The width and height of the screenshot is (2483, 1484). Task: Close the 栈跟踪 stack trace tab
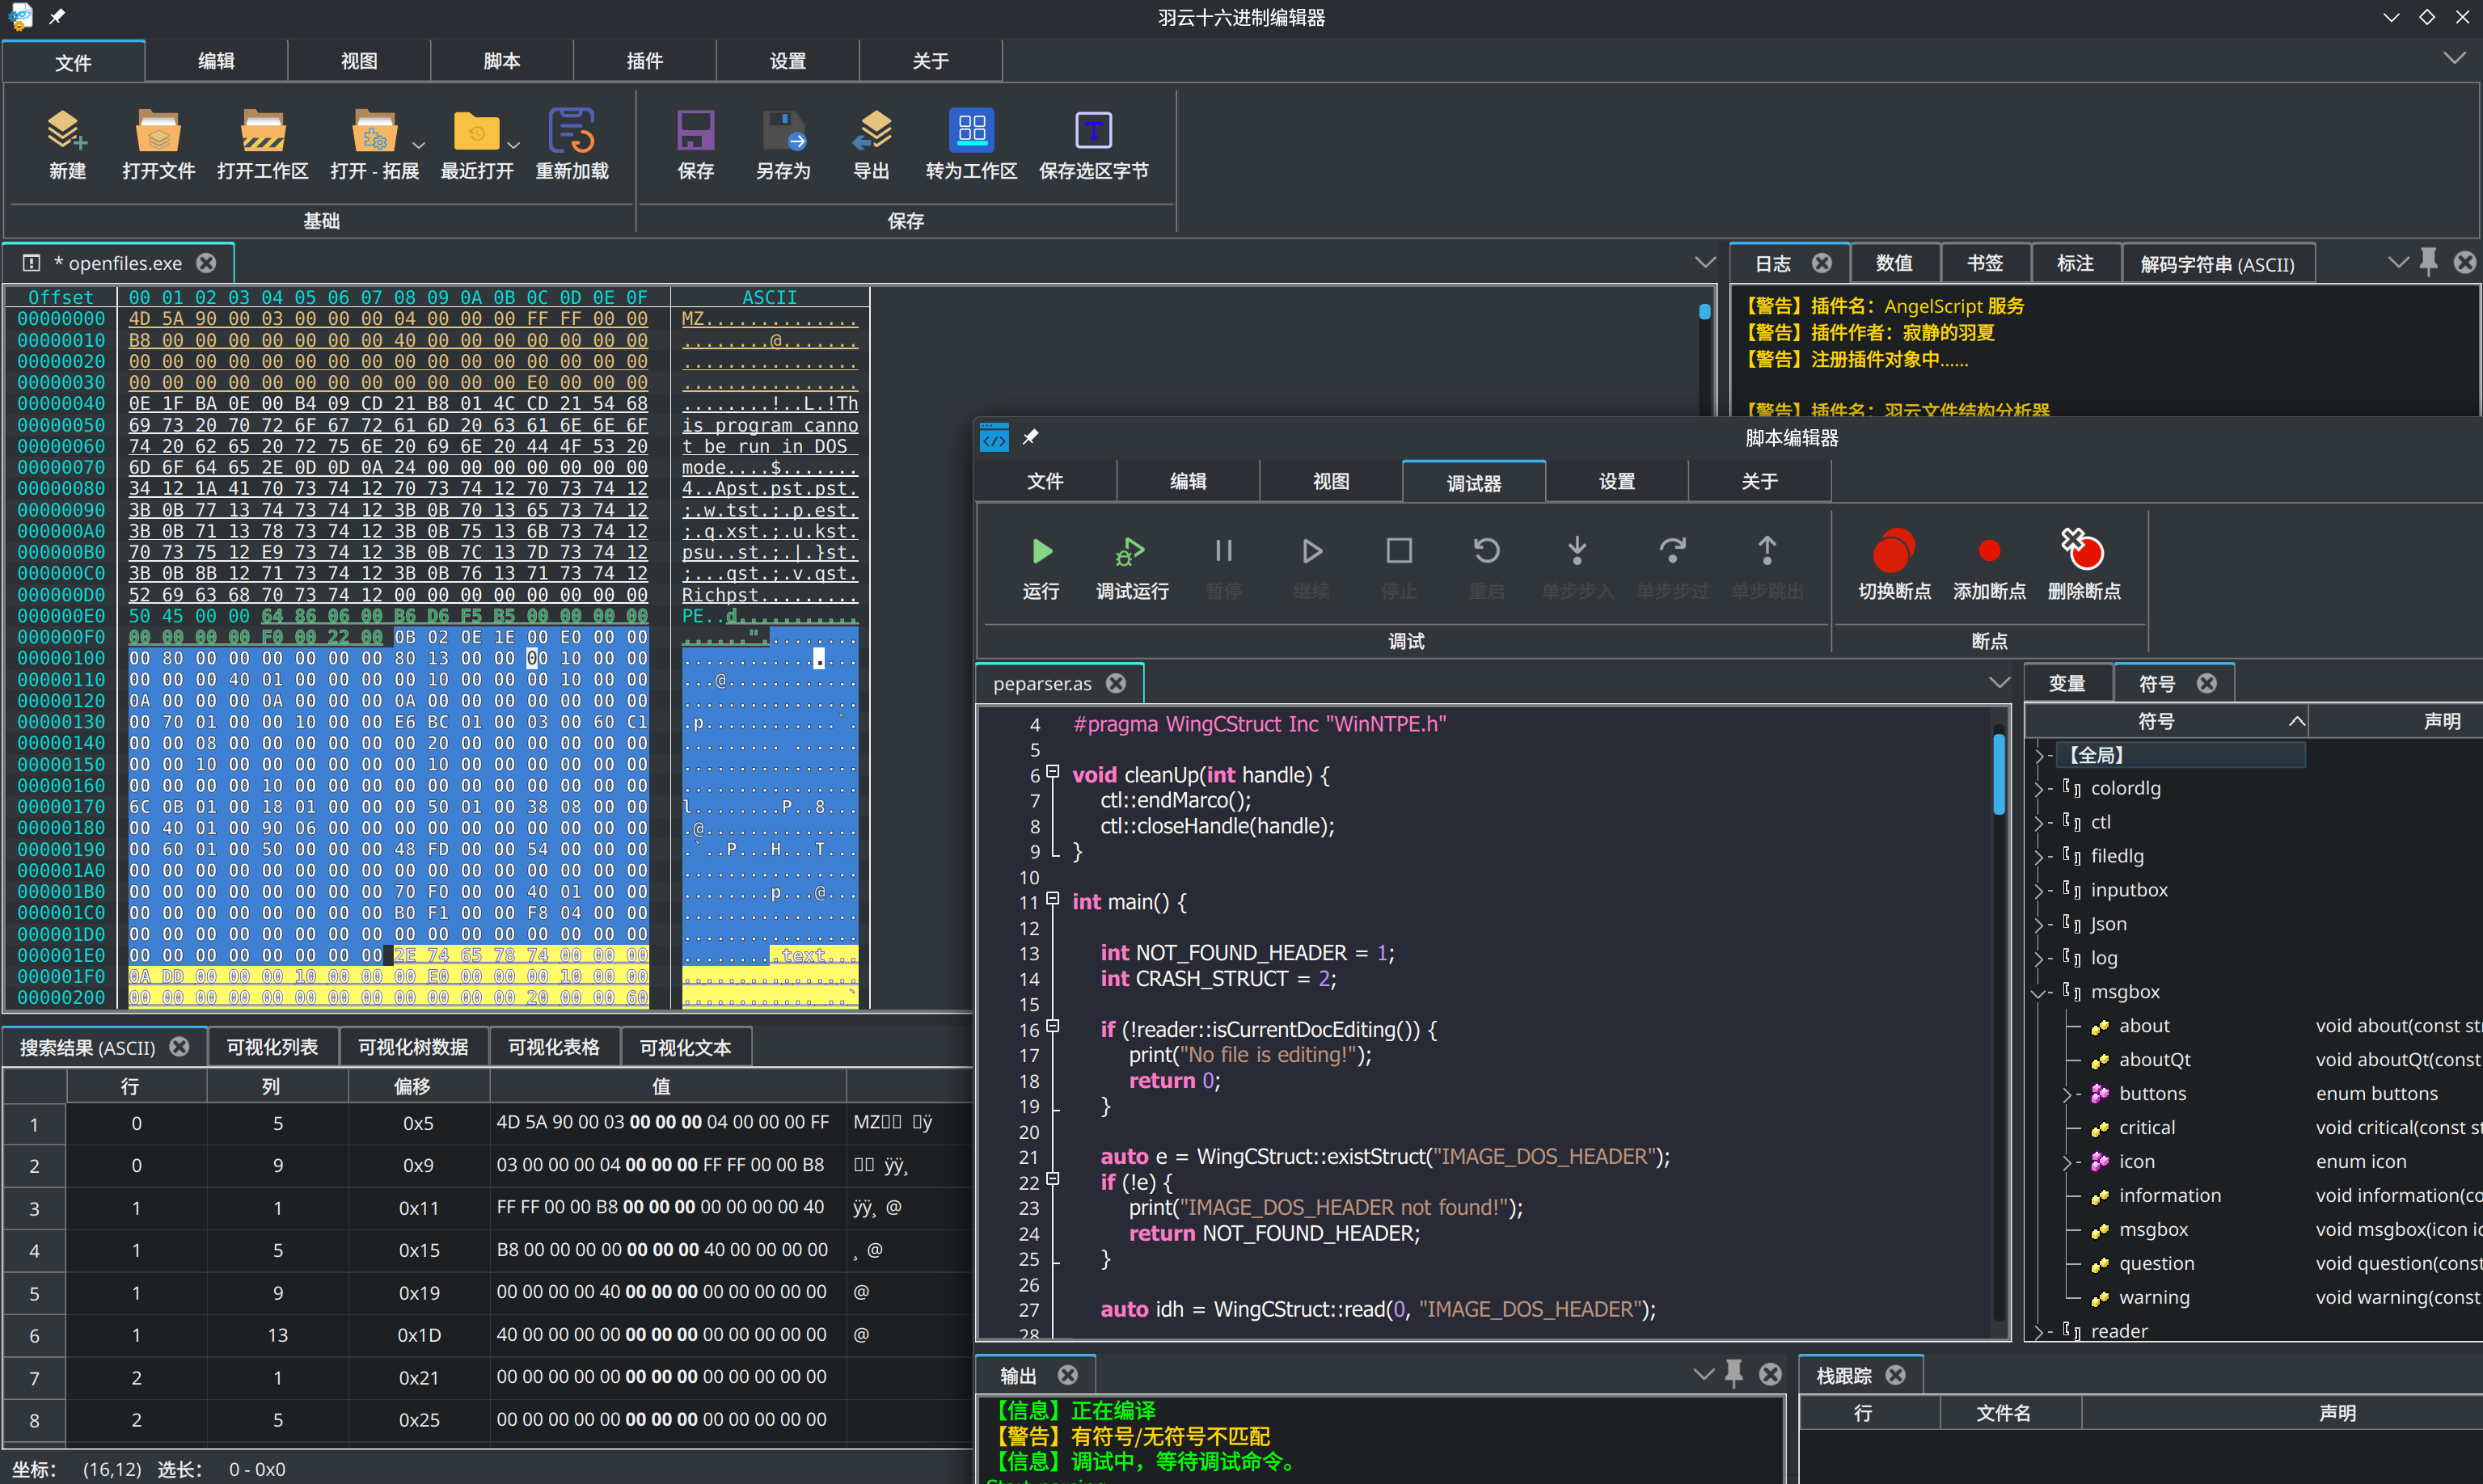[x=1895, y=1375]
